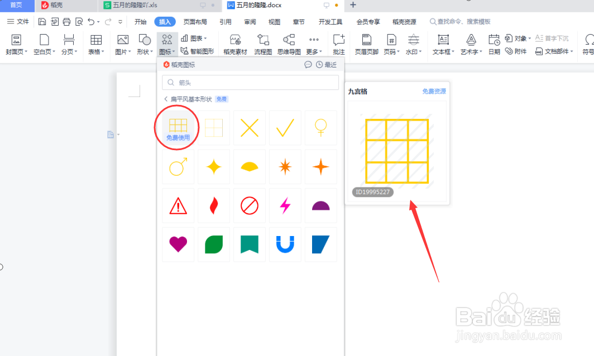Choose the red warning triangle icon
This screenshot has height=356, width=594.
[178, 206]
